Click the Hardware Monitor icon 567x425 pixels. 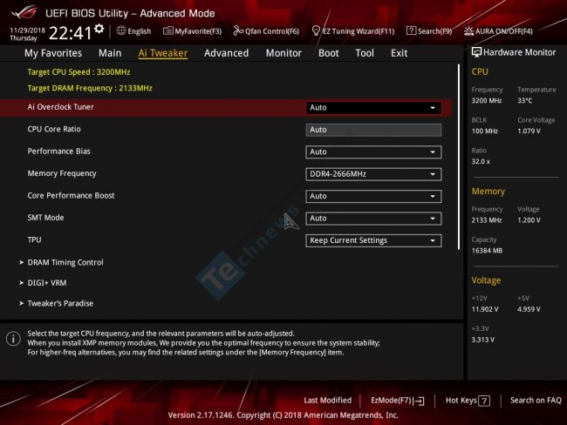point(476,52)
